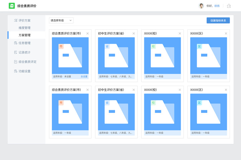Open the top-row XXXX(区) thumbnail
The height and width of the screenshot is (160, 241).
click(209, 55)
